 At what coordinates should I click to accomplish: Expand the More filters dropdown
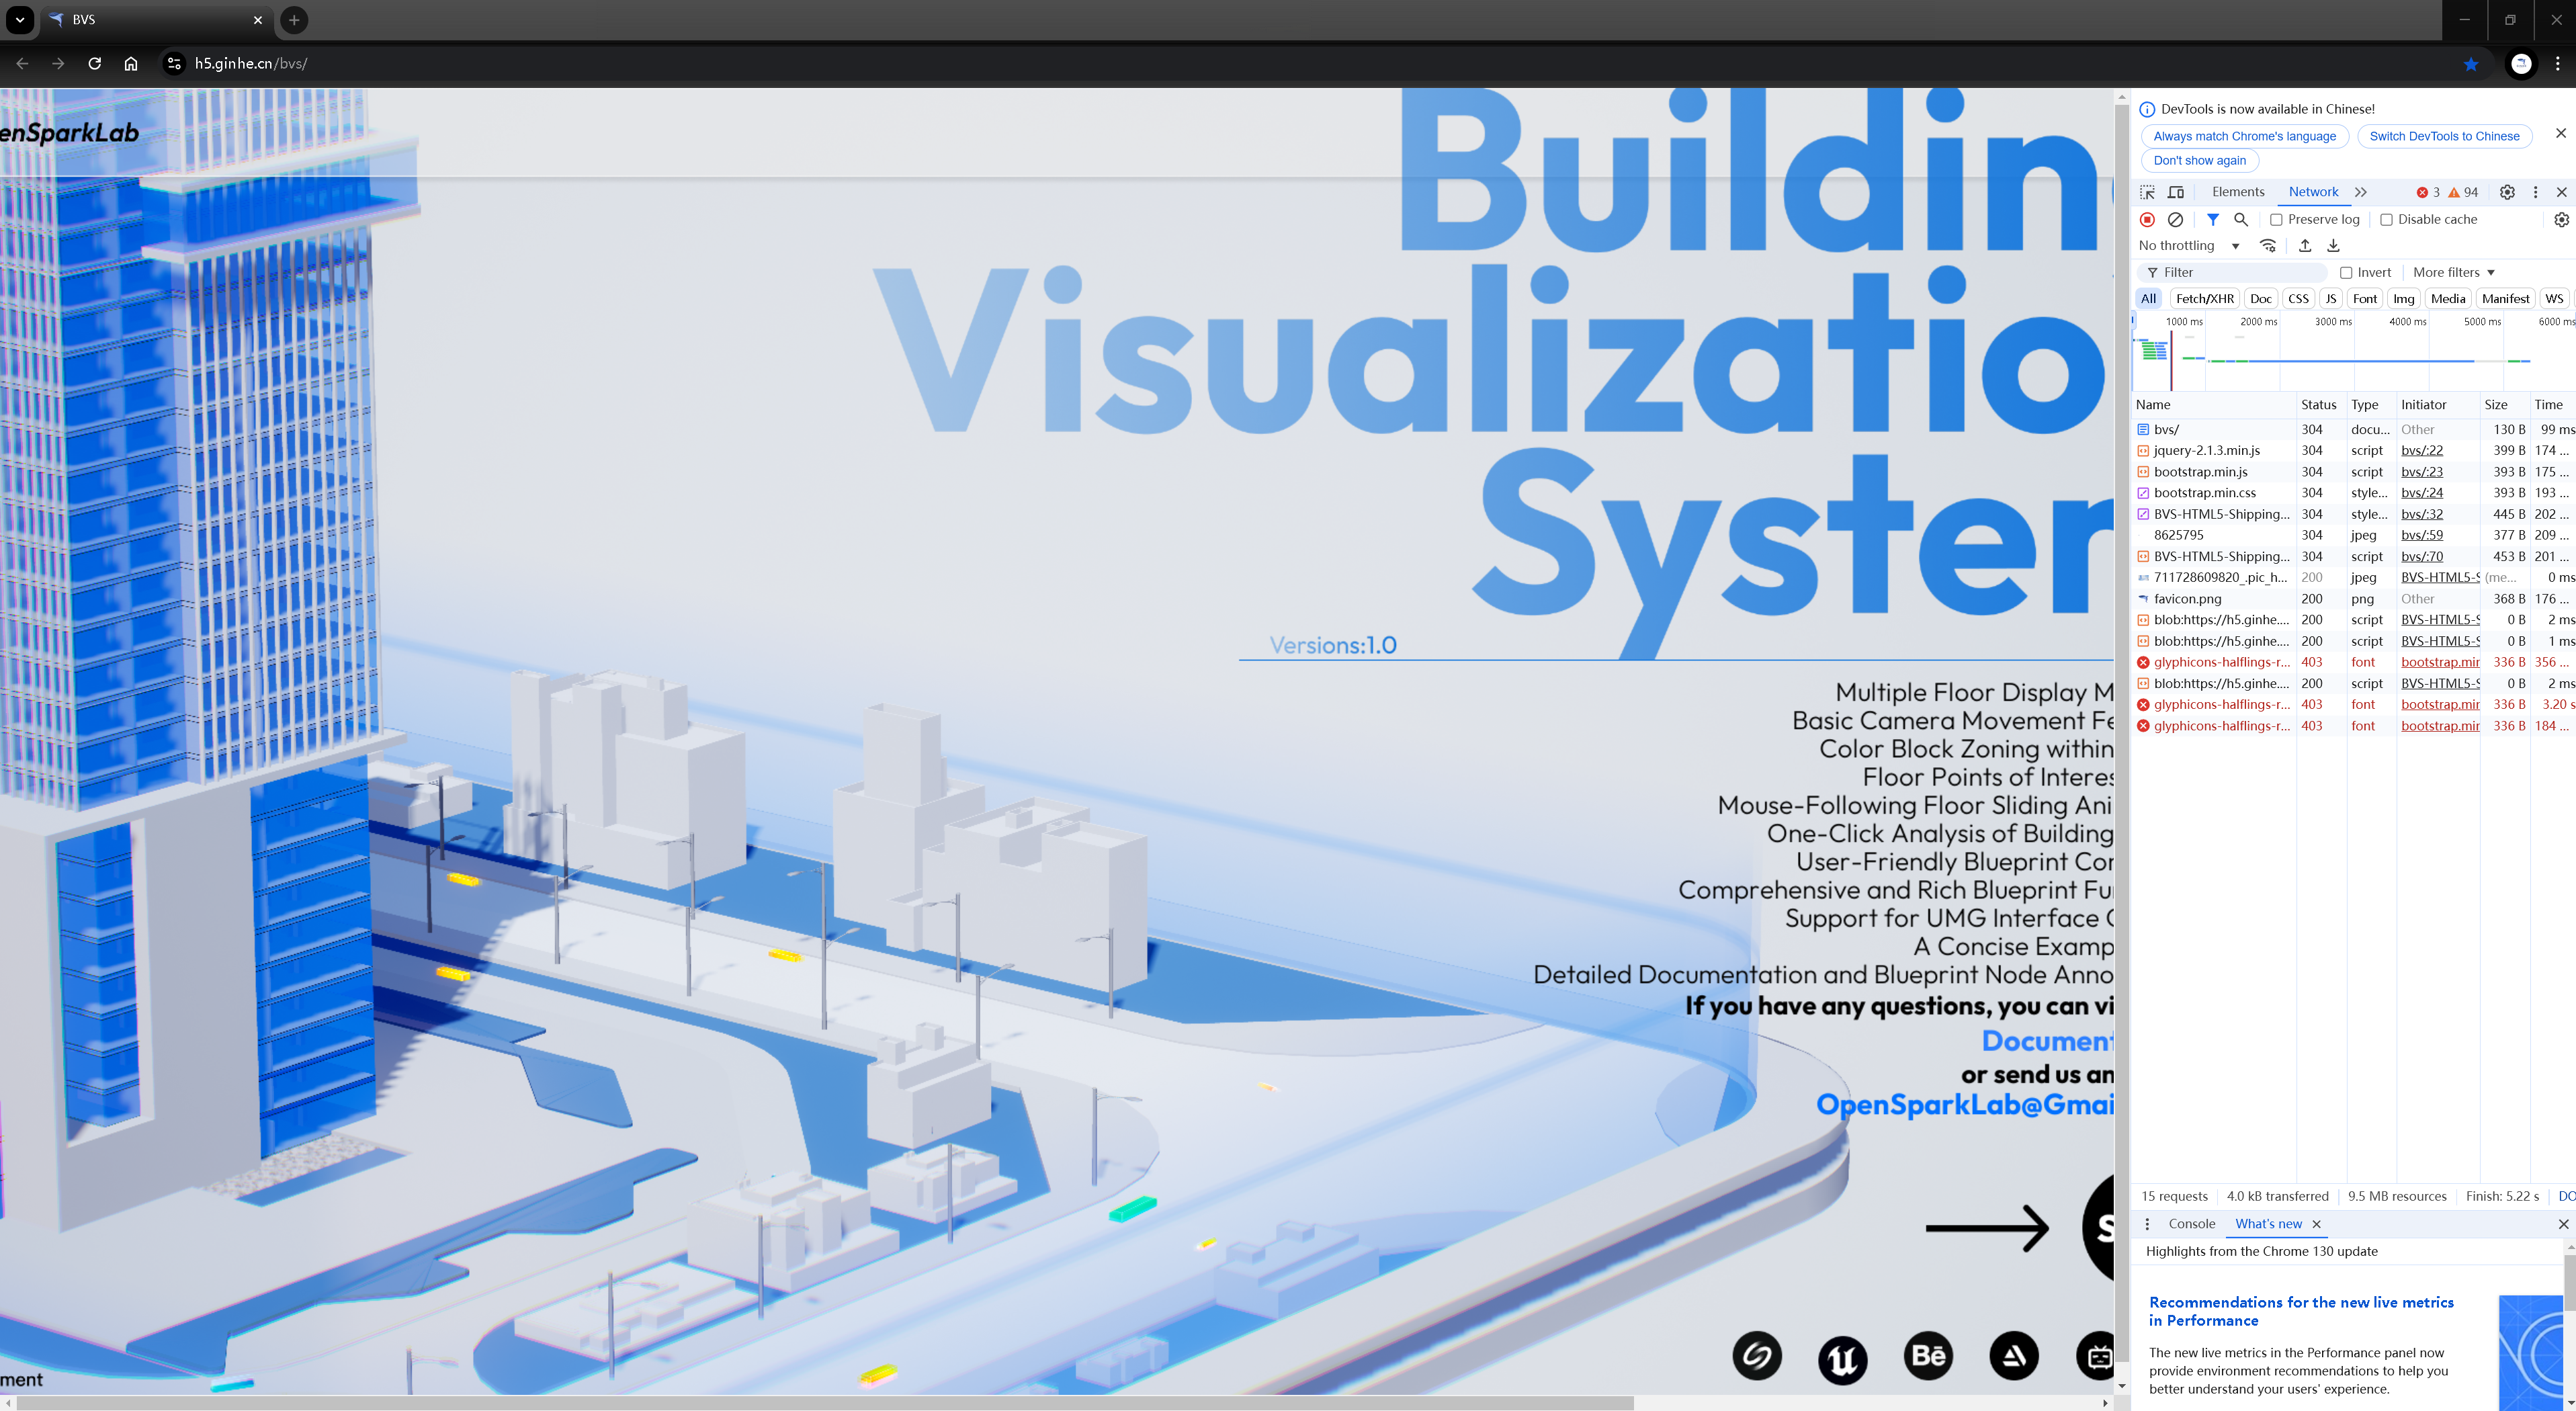2453,273
